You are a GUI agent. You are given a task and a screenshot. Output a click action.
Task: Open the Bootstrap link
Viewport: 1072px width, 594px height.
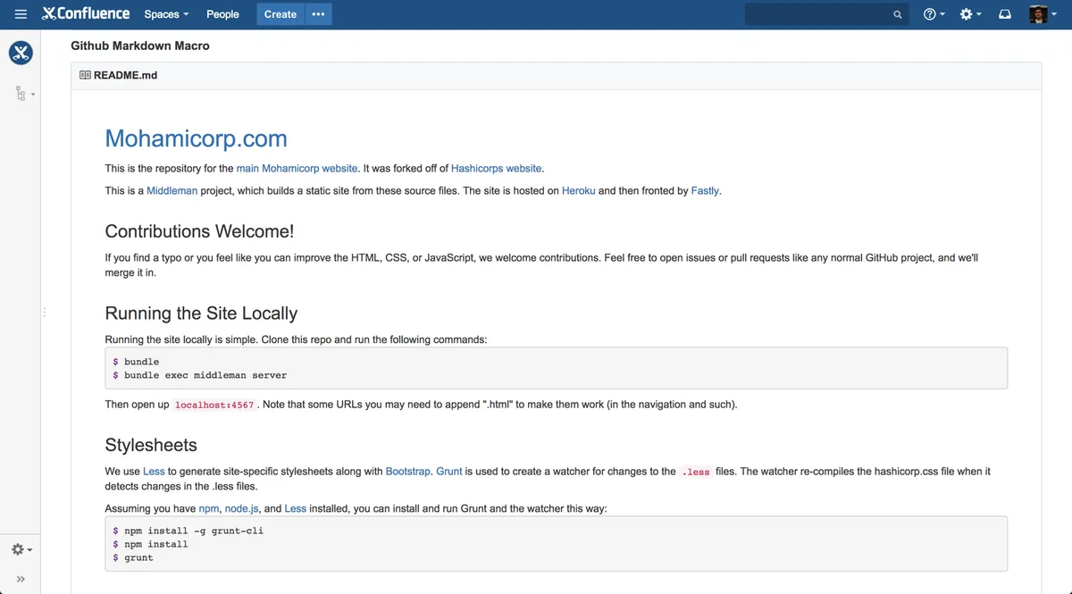(x=409, y=472)
